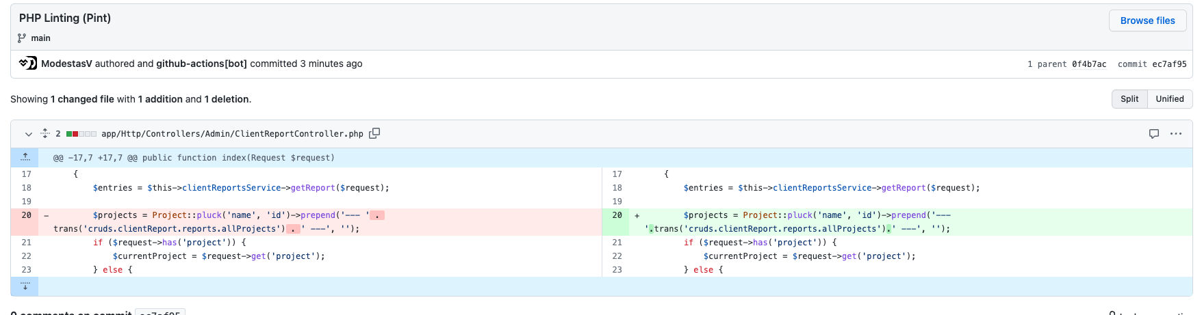Expand hidden lines below line 23
The image size is (1202, 315).
tap(25, 286)
